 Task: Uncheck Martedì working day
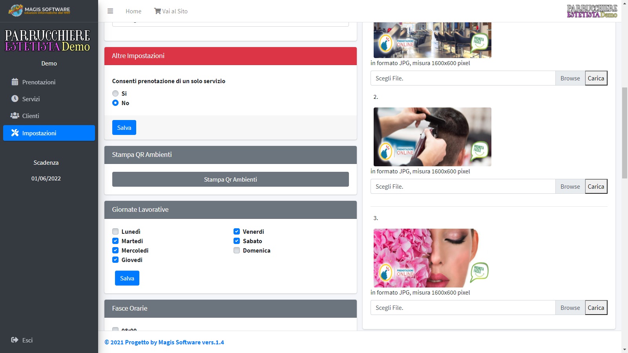[115, 241]
